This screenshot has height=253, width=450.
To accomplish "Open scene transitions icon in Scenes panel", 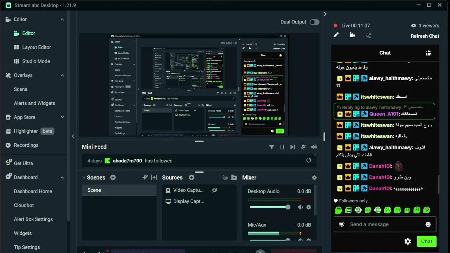I will [154, 177].
